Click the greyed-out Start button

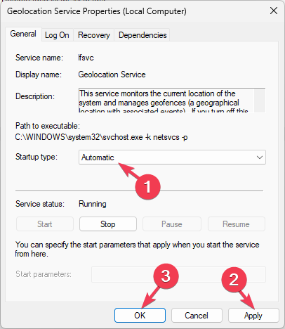(x=45, y=224)
